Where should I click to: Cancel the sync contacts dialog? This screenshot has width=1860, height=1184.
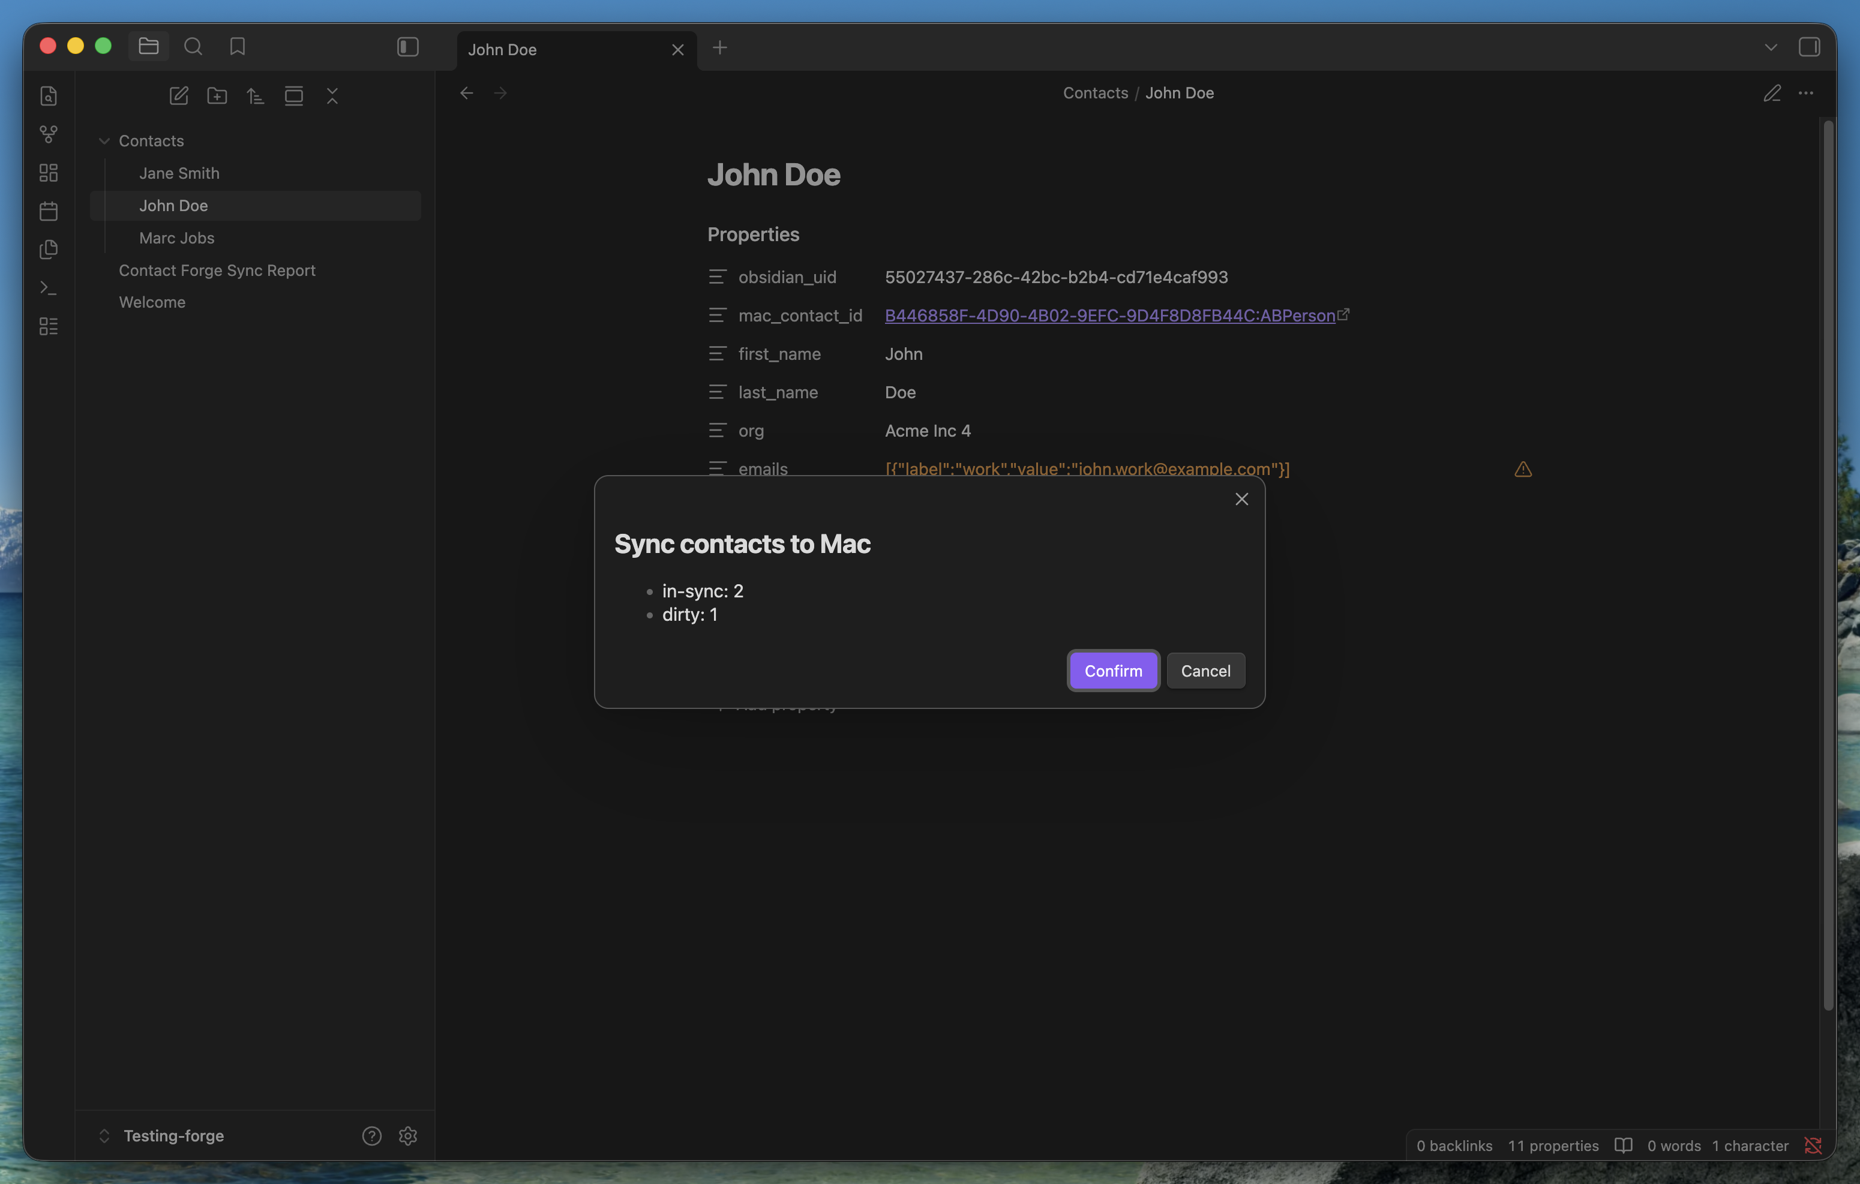coord(1205,671)
